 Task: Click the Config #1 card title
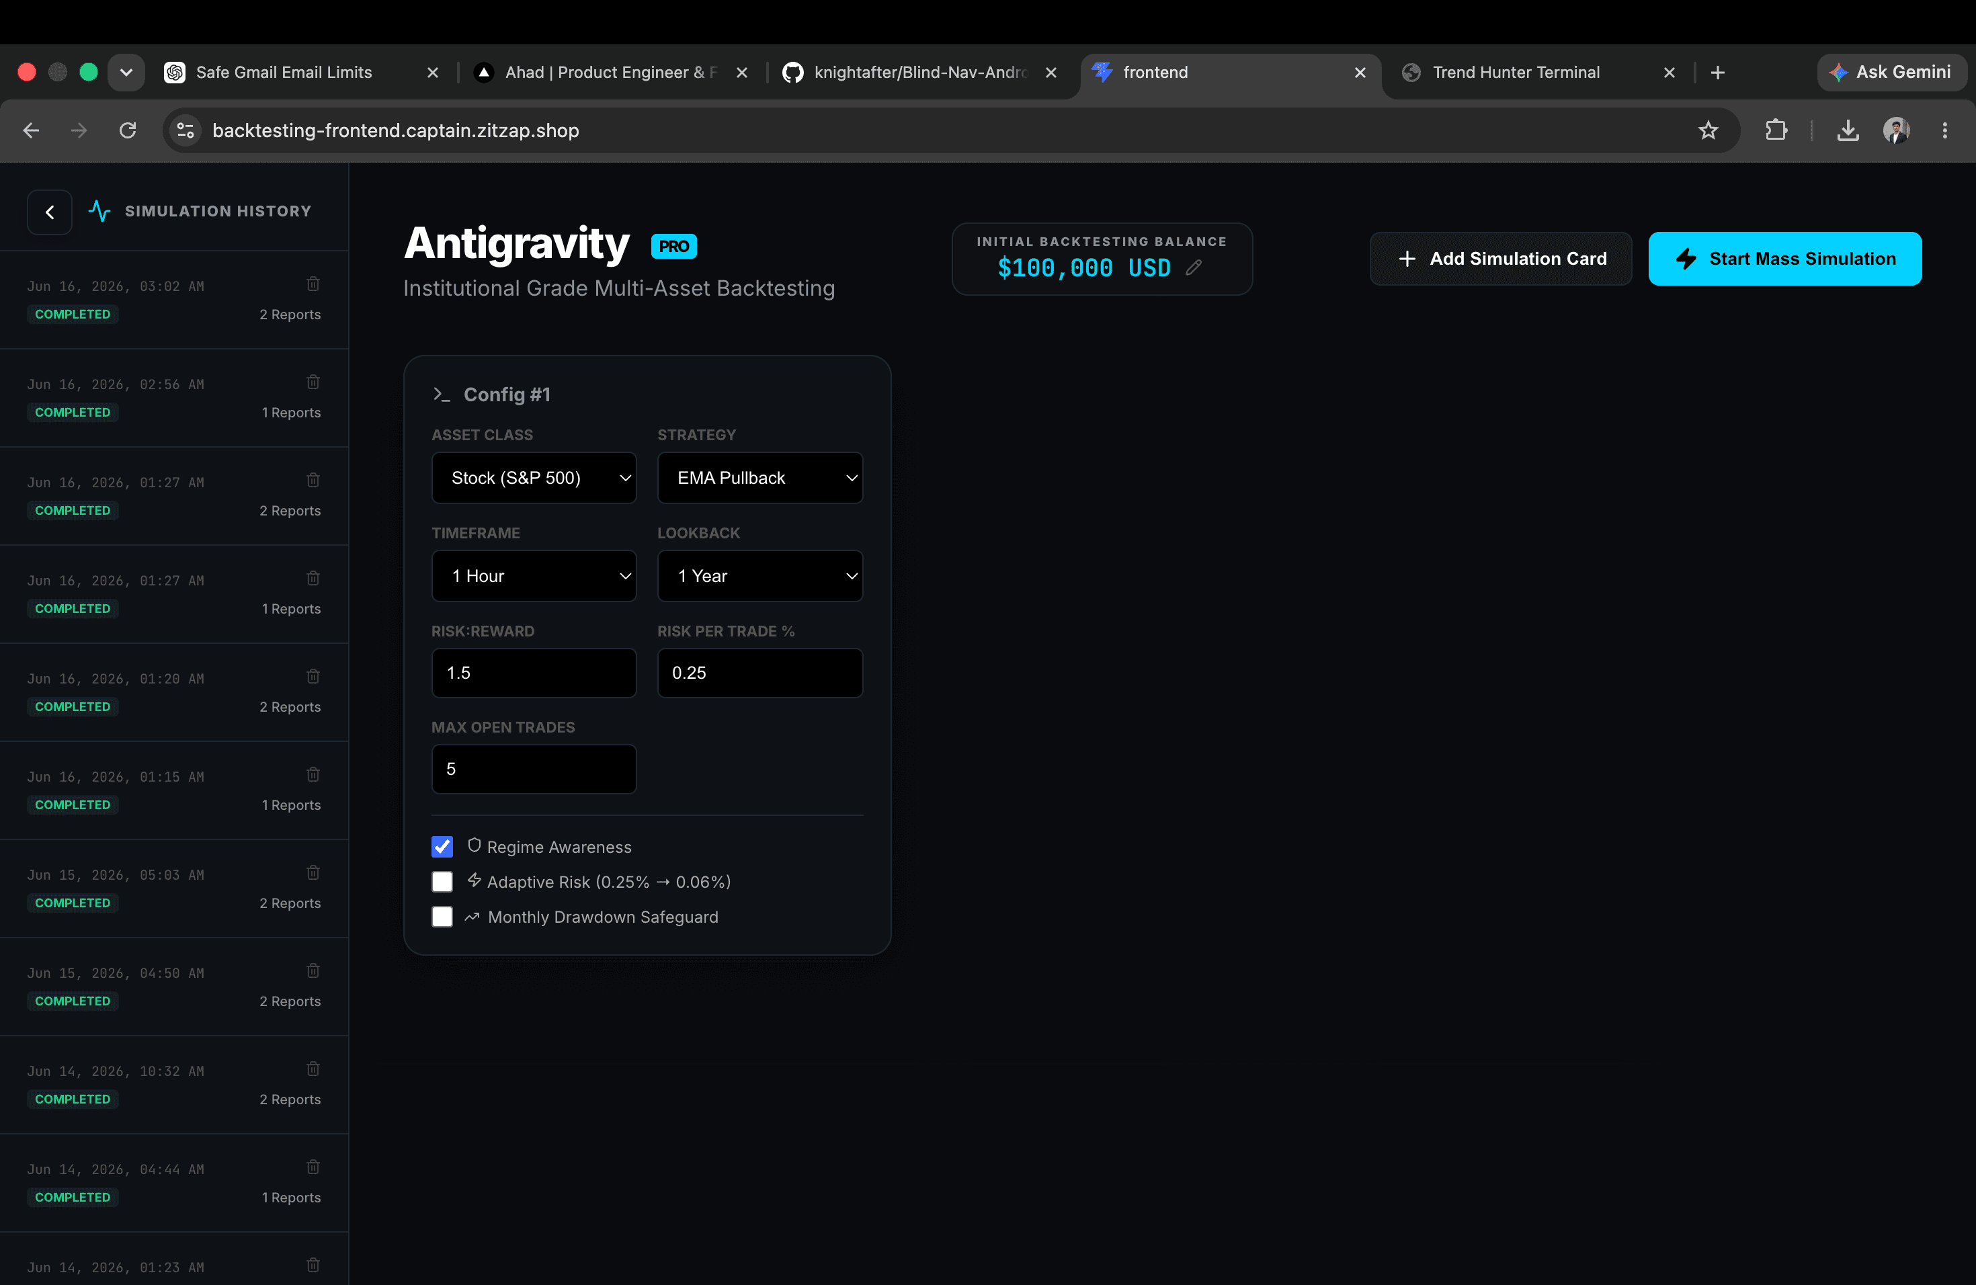[x=507, y=395]
